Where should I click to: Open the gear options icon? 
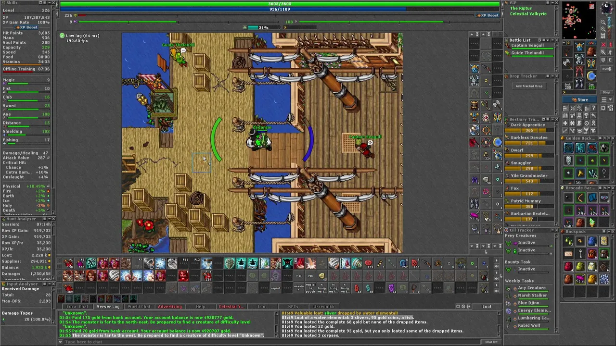coord(603,108)
